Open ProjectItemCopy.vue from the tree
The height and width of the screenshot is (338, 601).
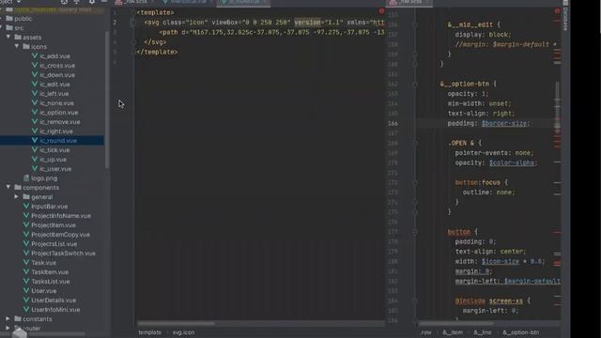(x=60, y=234)
